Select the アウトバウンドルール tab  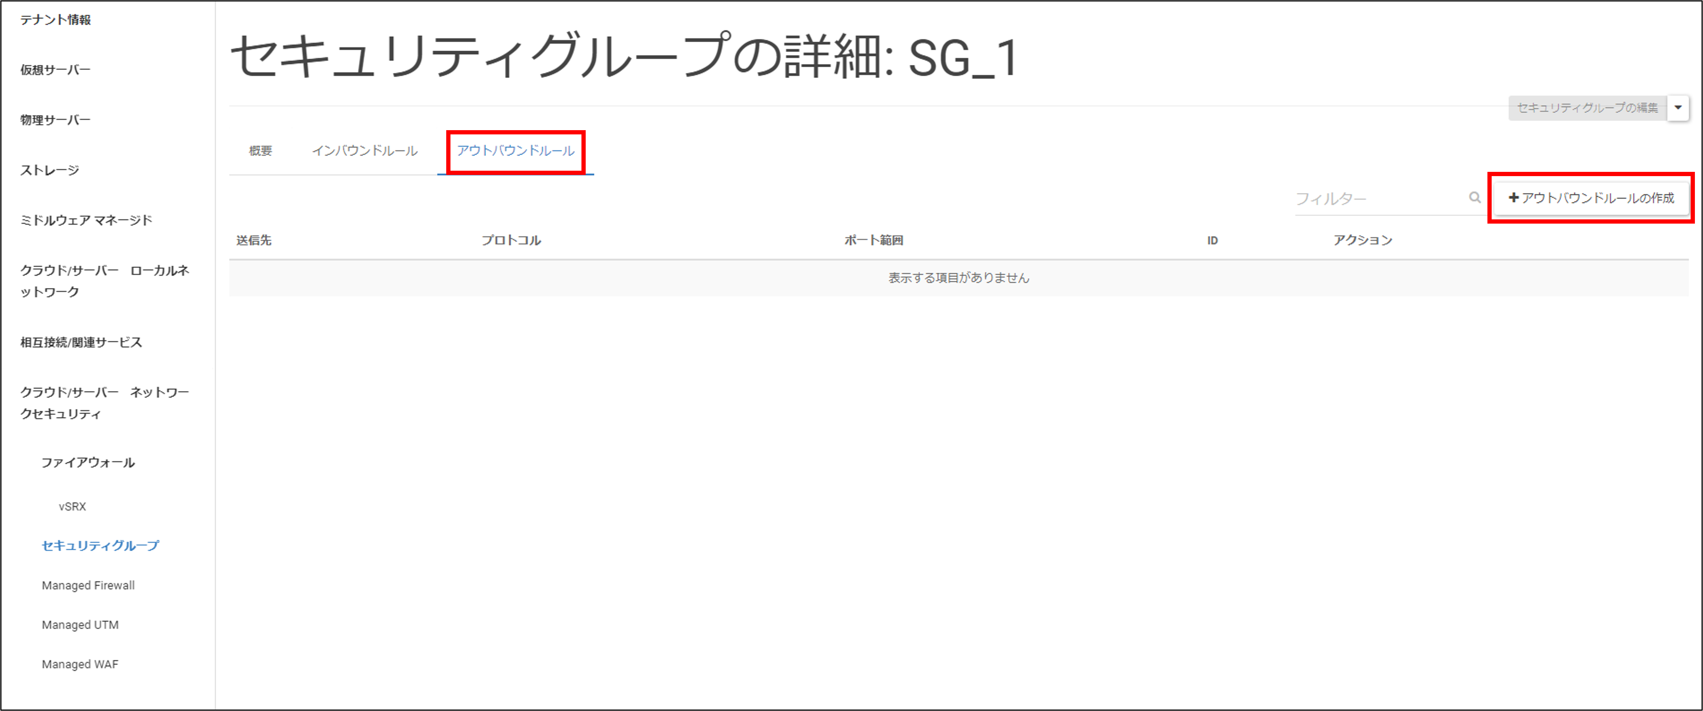[516, 151]
